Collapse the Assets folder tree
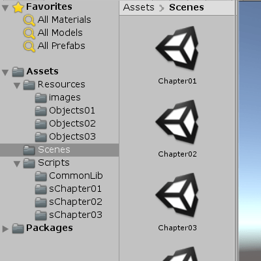The width and height of the screenshot is (261, 261). point(5,72)
